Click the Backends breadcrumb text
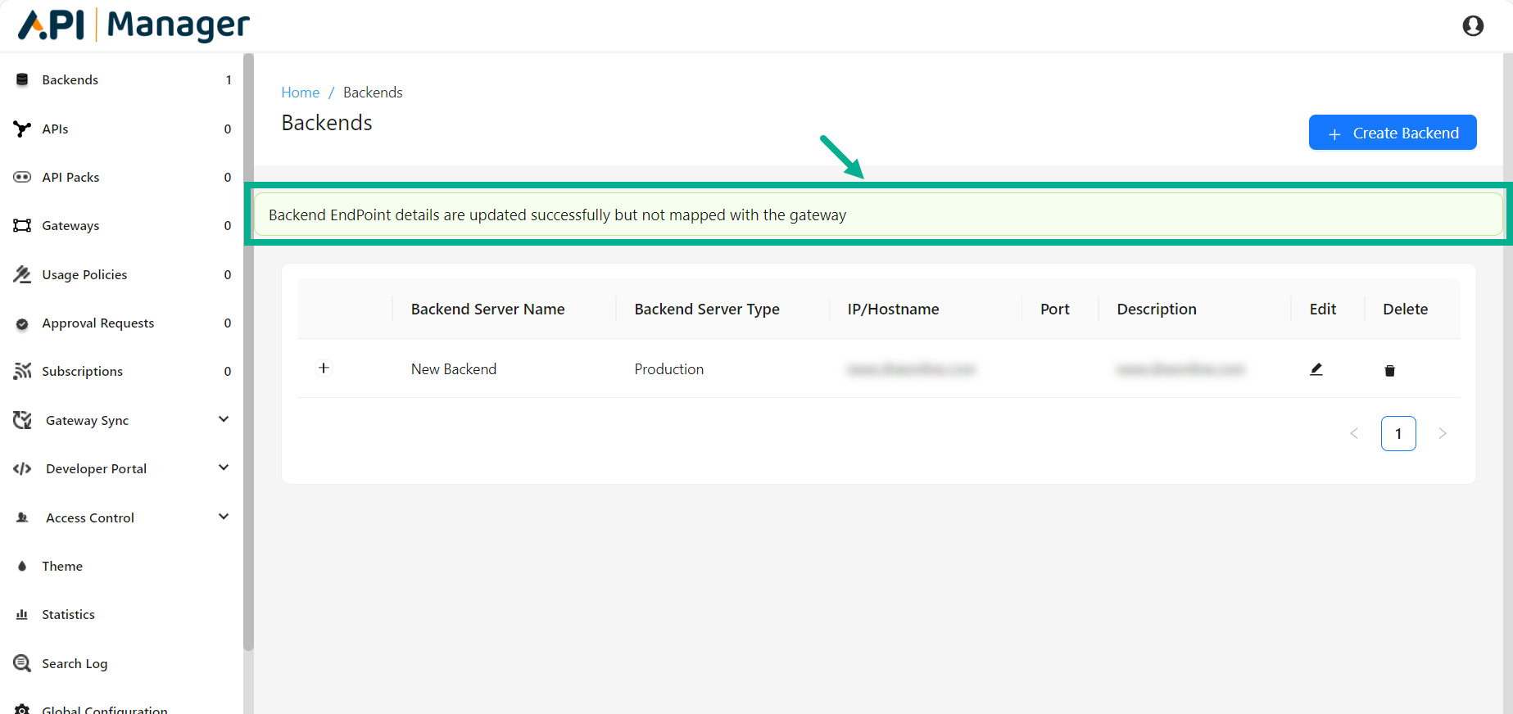Viewport: 1513px width, 714px height. coord(373,93)
